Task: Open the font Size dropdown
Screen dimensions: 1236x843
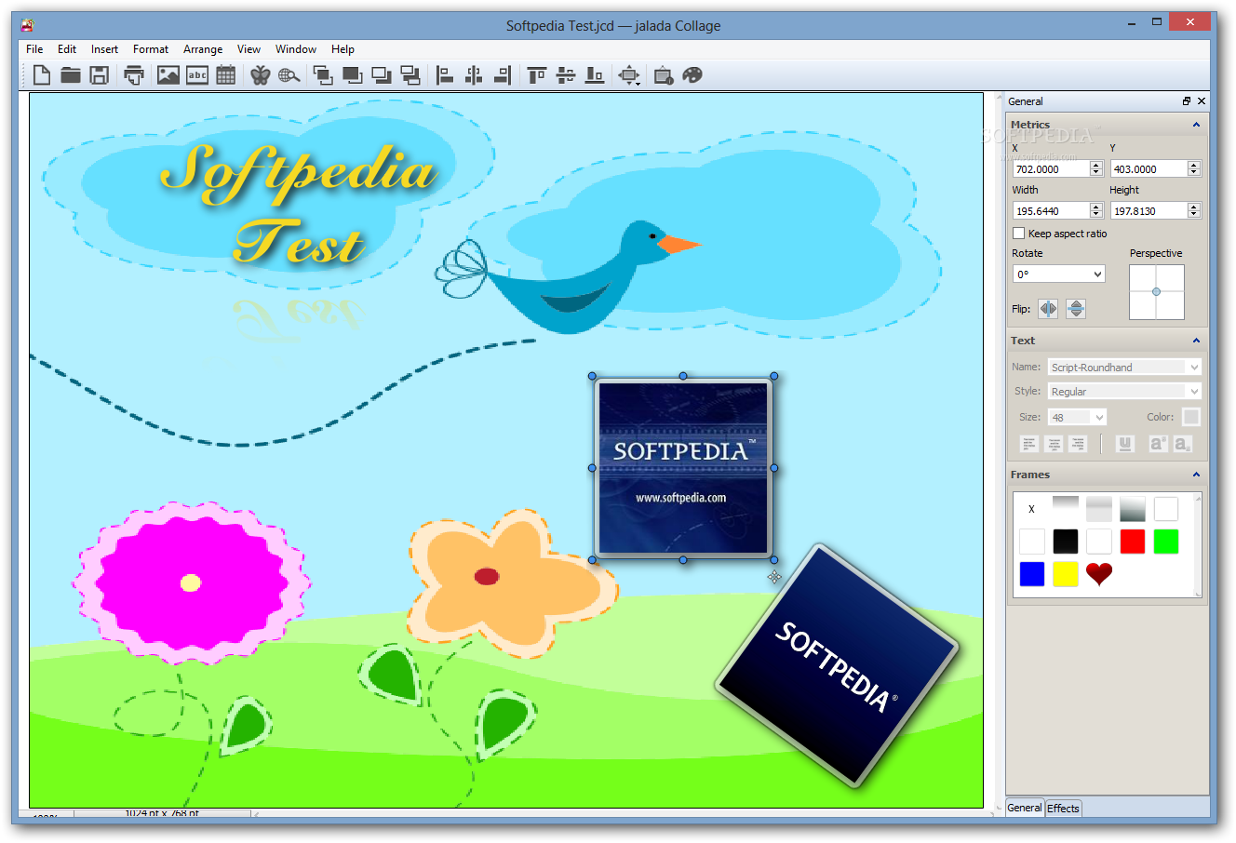Action: pos(1077,417)
